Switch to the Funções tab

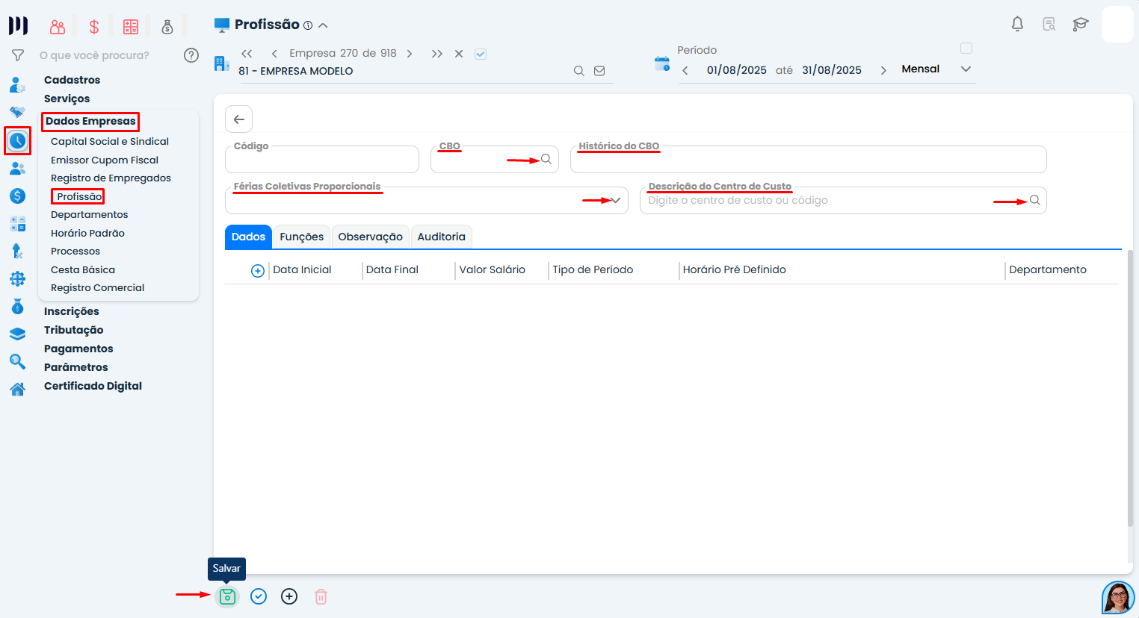[302, 237]
